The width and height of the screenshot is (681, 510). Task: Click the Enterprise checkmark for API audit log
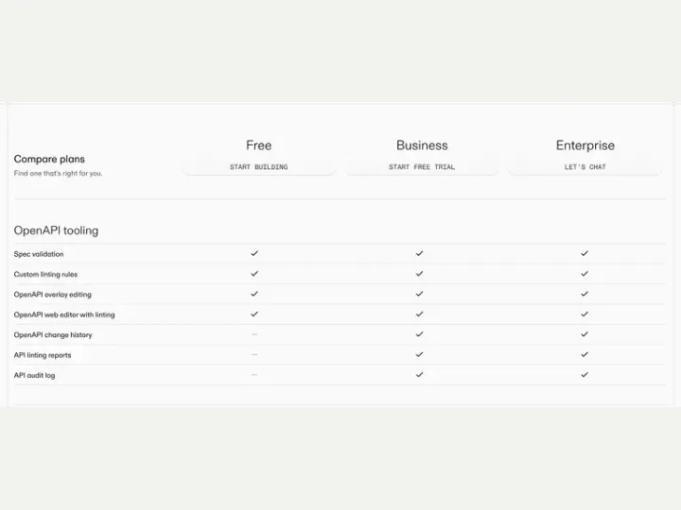[585, 374]
